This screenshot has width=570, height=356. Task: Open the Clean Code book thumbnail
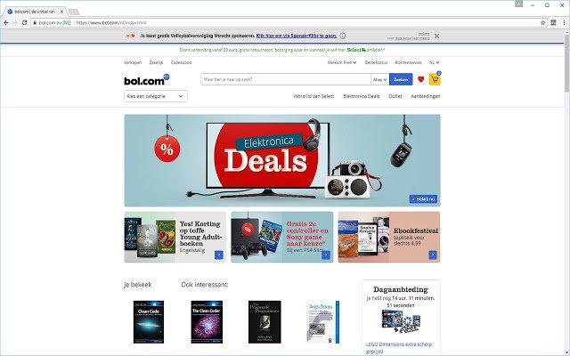pyautogui.click(x=149, y=322)
